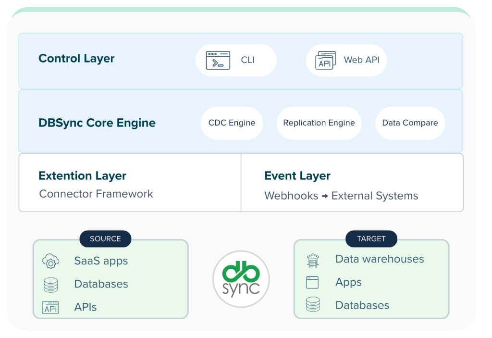Click the Databases icon in TARGET panel

(313, 305)
